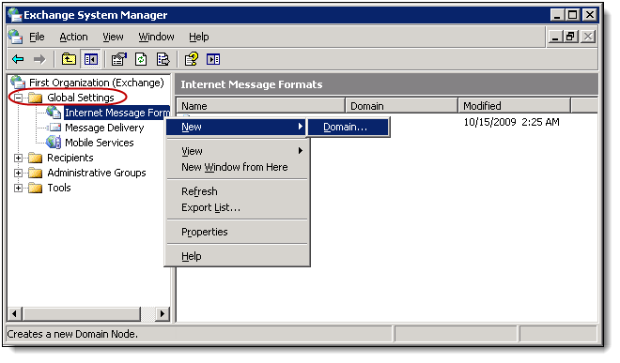Select First Organization (Exchange) tree root
The height and width of the screenshot is (363, 620).
(x=97, y=83)
